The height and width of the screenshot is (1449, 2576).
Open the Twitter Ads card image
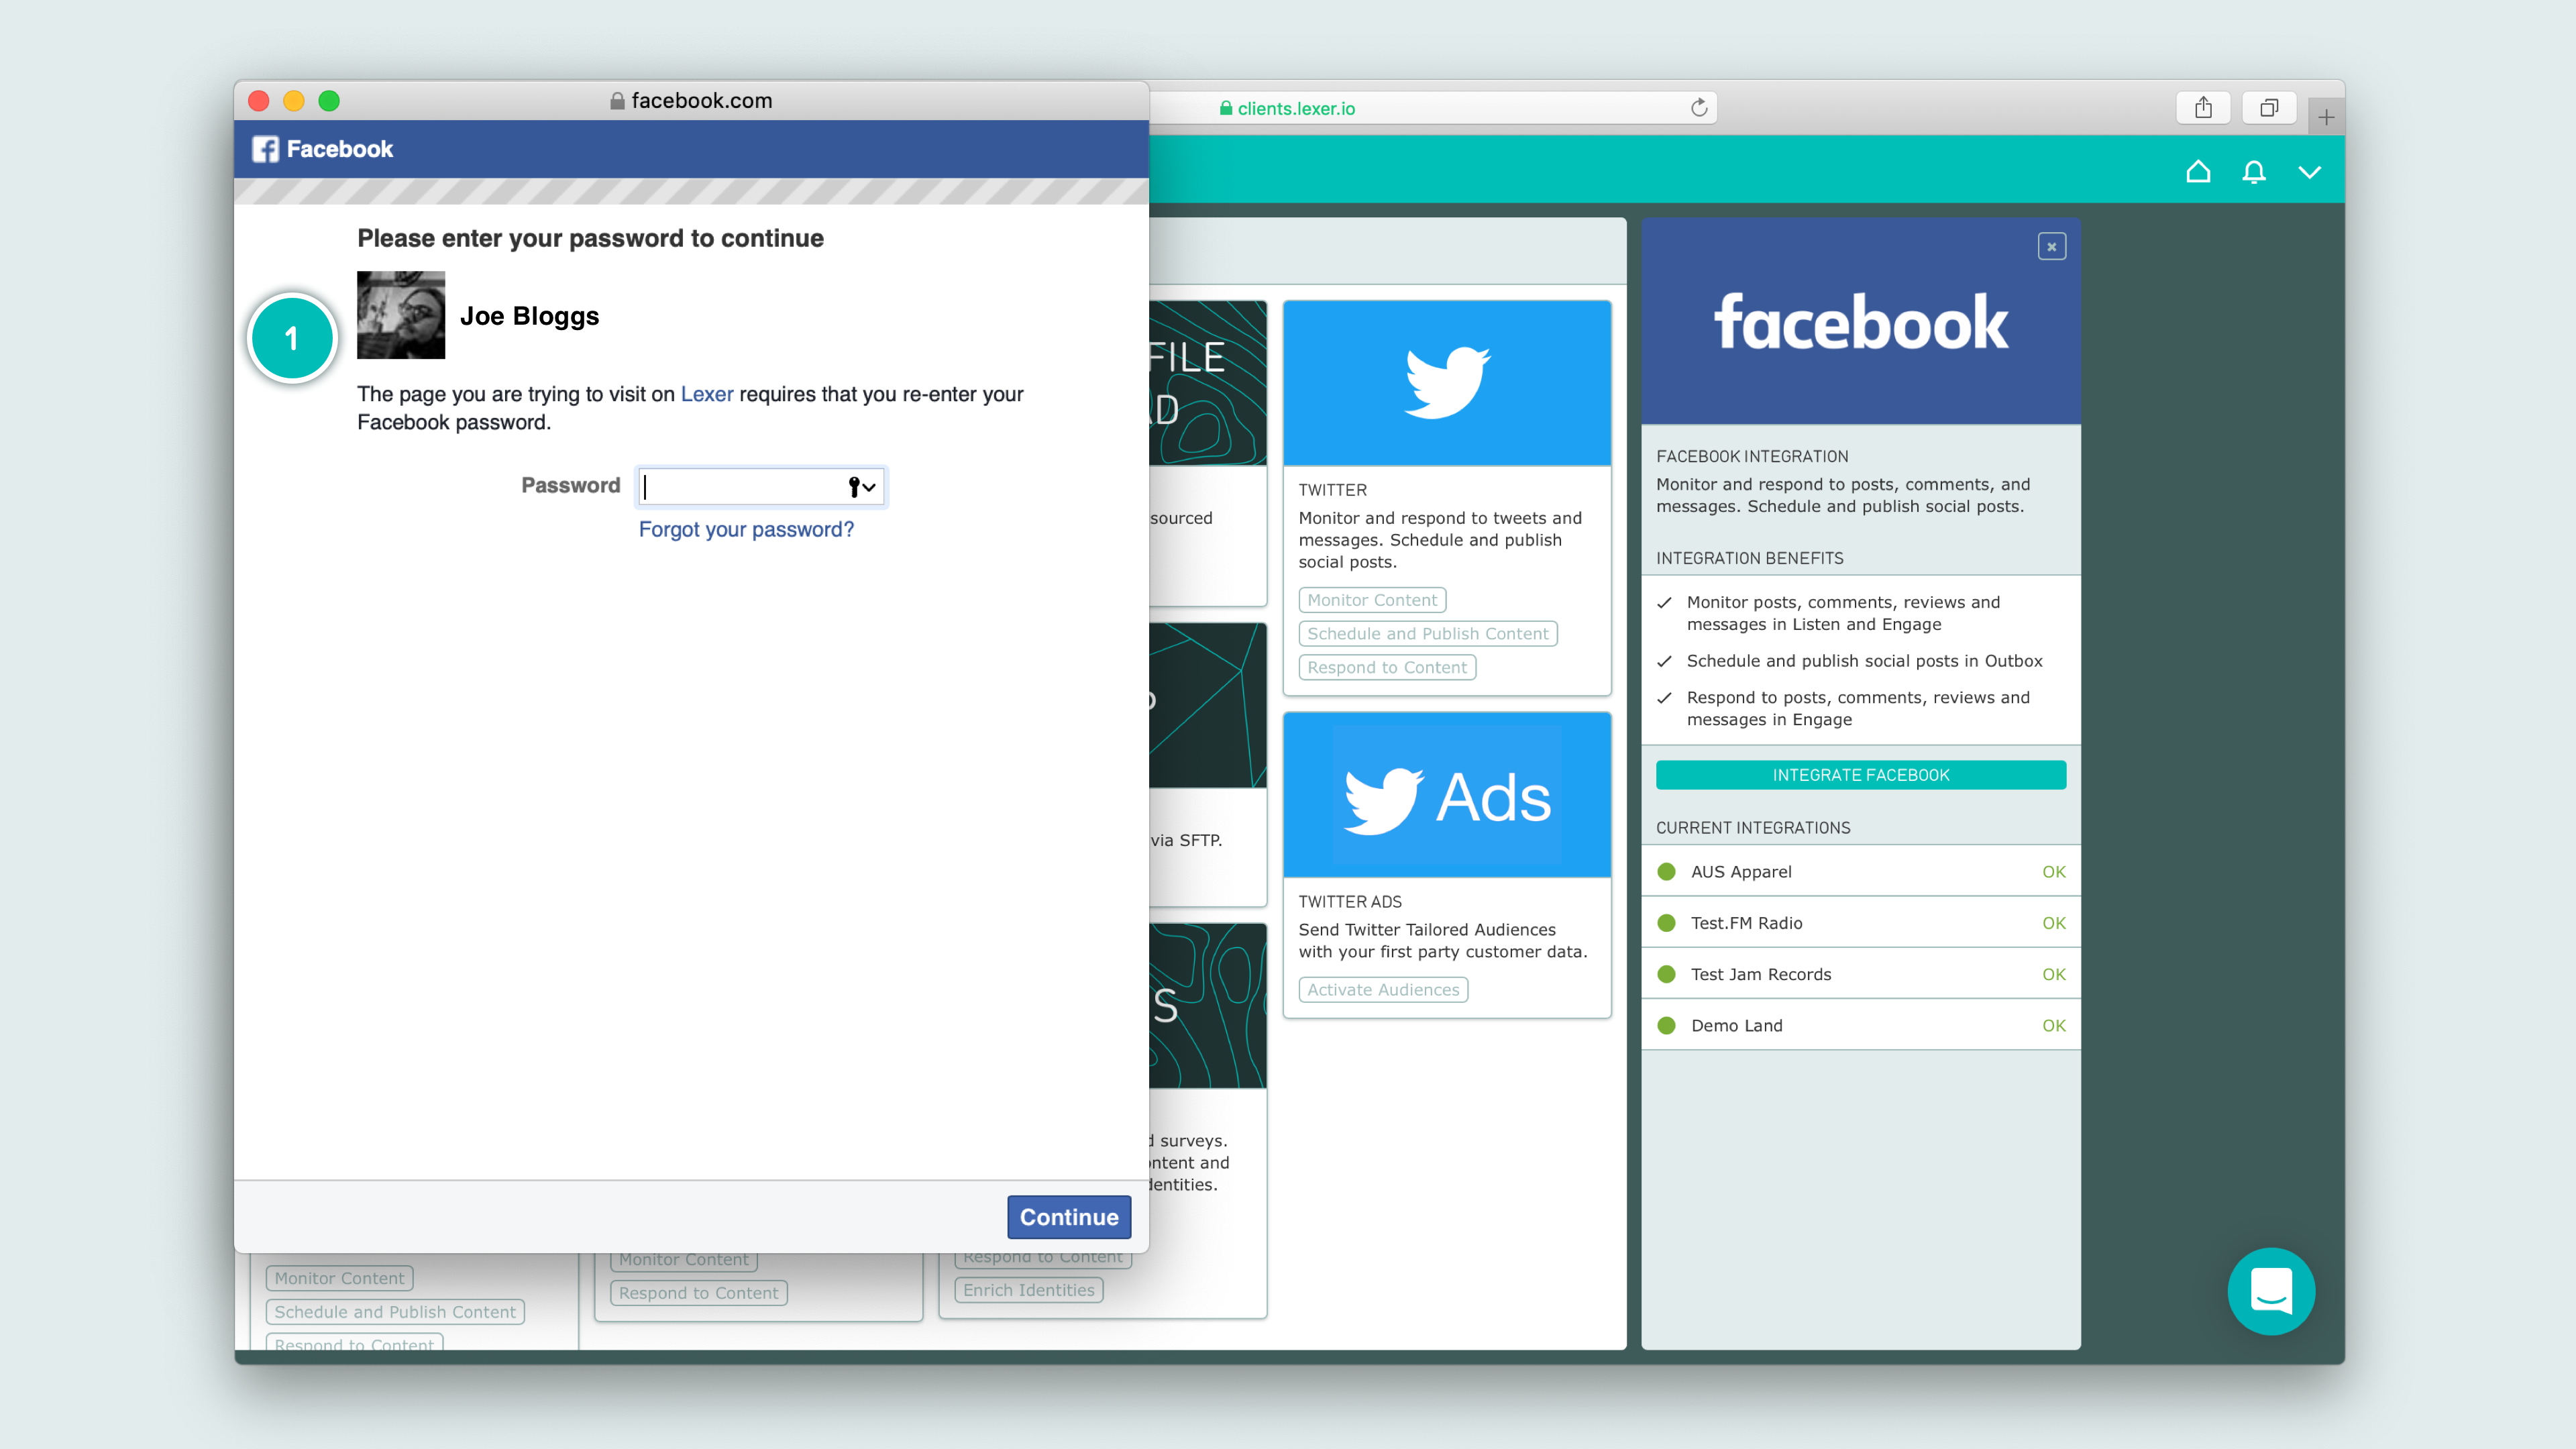coord(1447,796)
